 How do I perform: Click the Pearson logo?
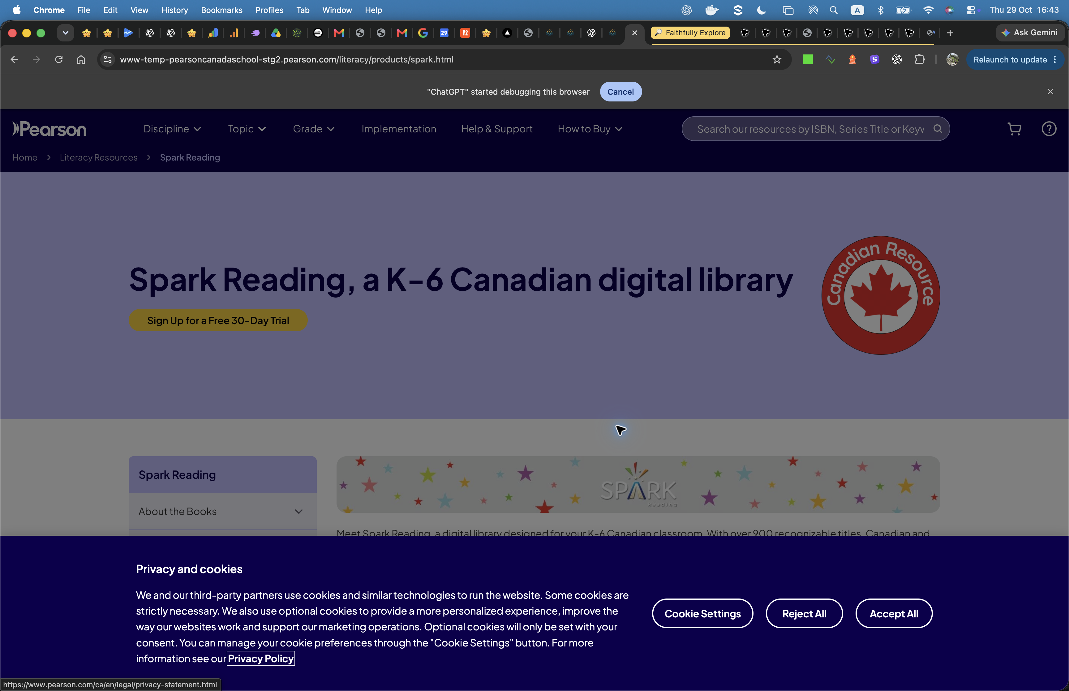[49, 129]
